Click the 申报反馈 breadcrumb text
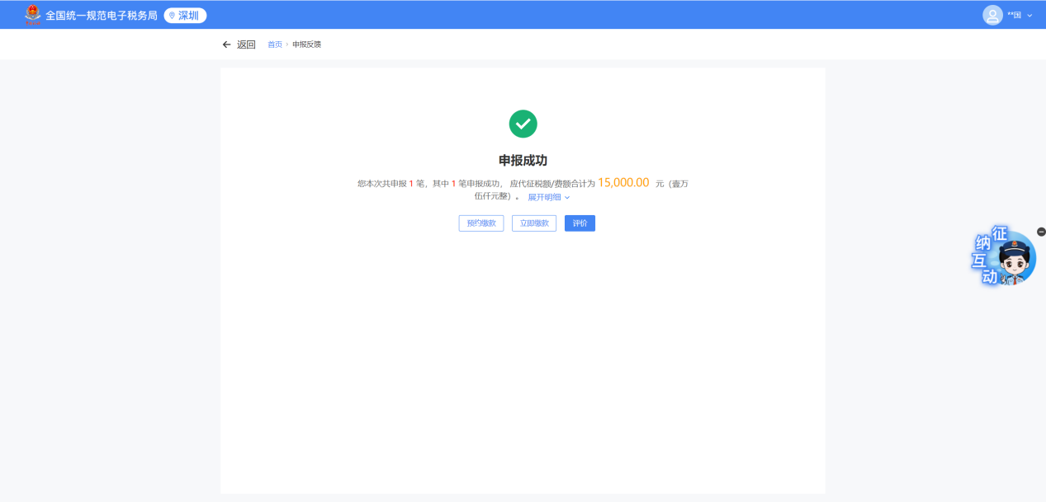1046x502 pixels. click(x=306, y=45)
